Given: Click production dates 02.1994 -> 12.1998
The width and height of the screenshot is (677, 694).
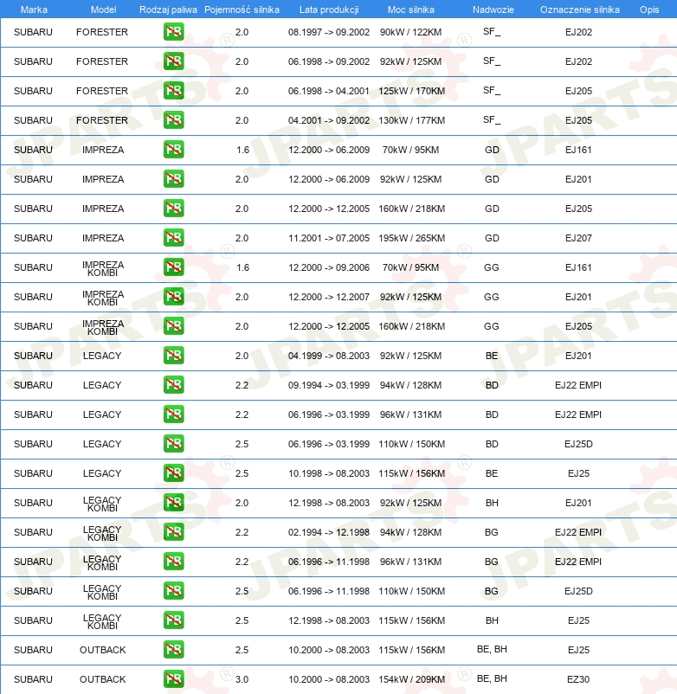Looking at the screenshot, I should point(328,532).
